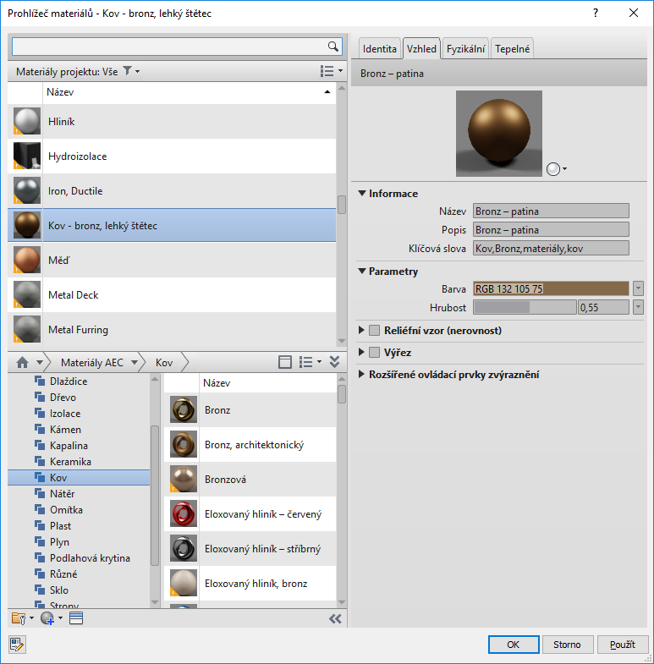Select the Hydroizolace material thumbnail
Viewport: 654px width, 664px height.
tap(27, 156)
